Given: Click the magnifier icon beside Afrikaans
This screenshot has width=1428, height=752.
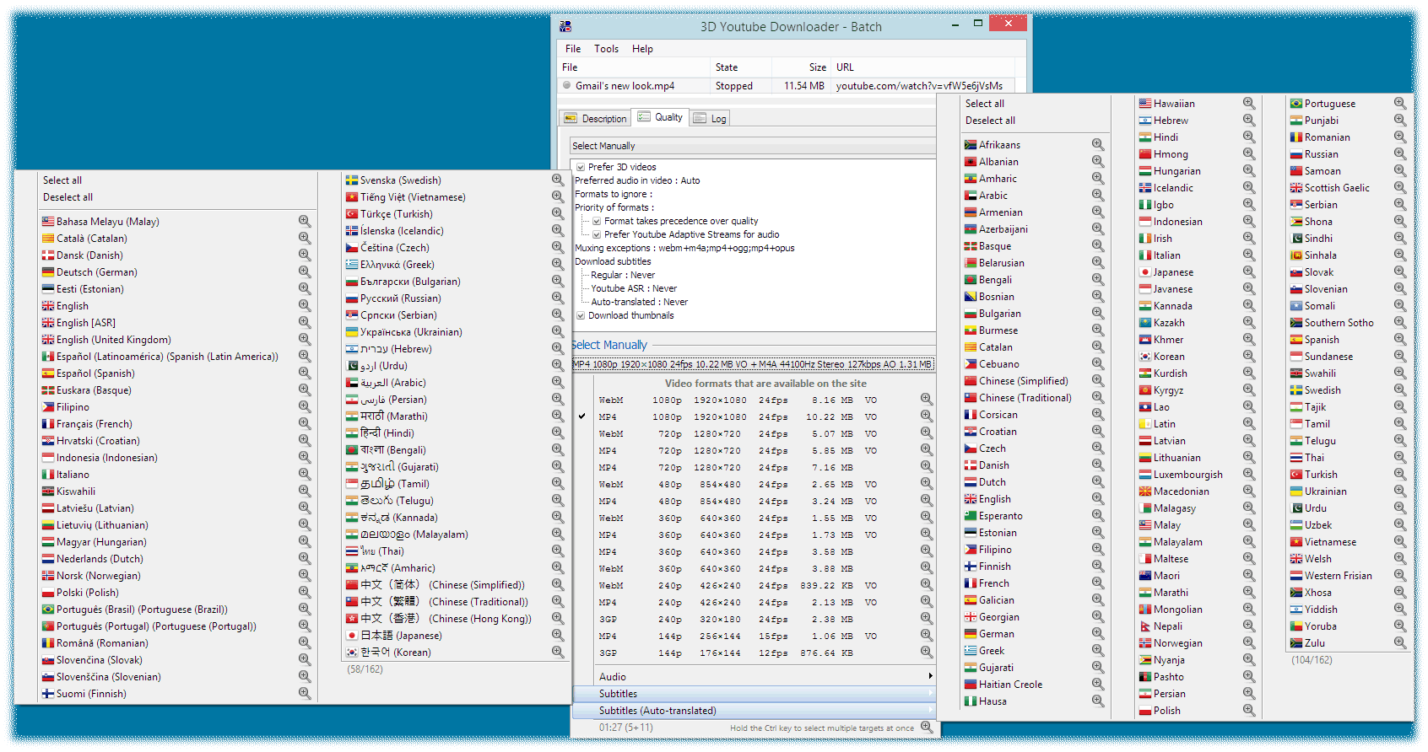Looking at the screenshot, I should 1097,145.
